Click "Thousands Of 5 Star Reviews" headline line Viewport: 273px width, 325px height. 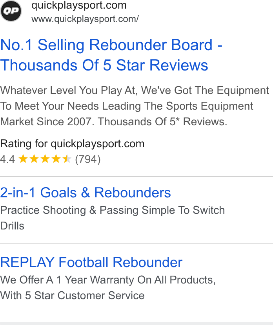click(104, 65)
